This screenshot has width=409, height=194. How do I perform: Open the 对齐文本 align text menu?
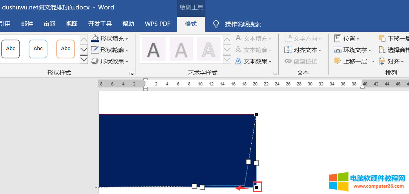point(303,50)
